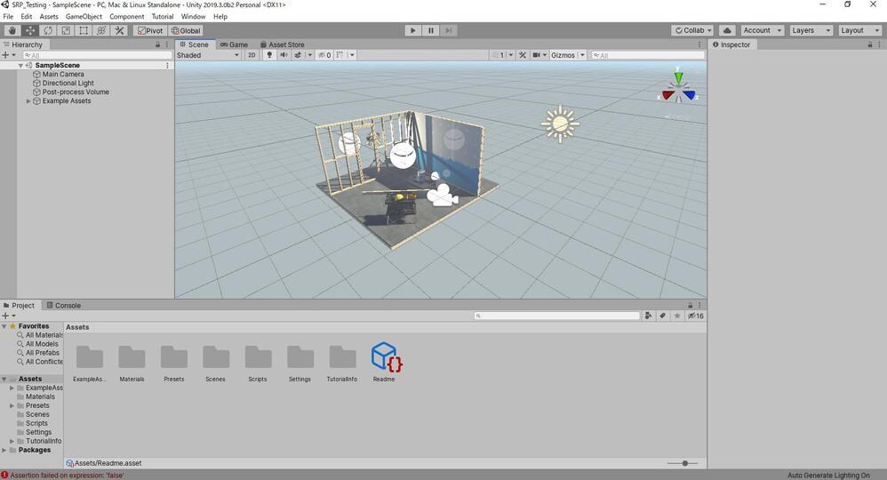Toggle the scene grid visibility
This screenshot has width=887, height=480.
[x=340, y=55]
